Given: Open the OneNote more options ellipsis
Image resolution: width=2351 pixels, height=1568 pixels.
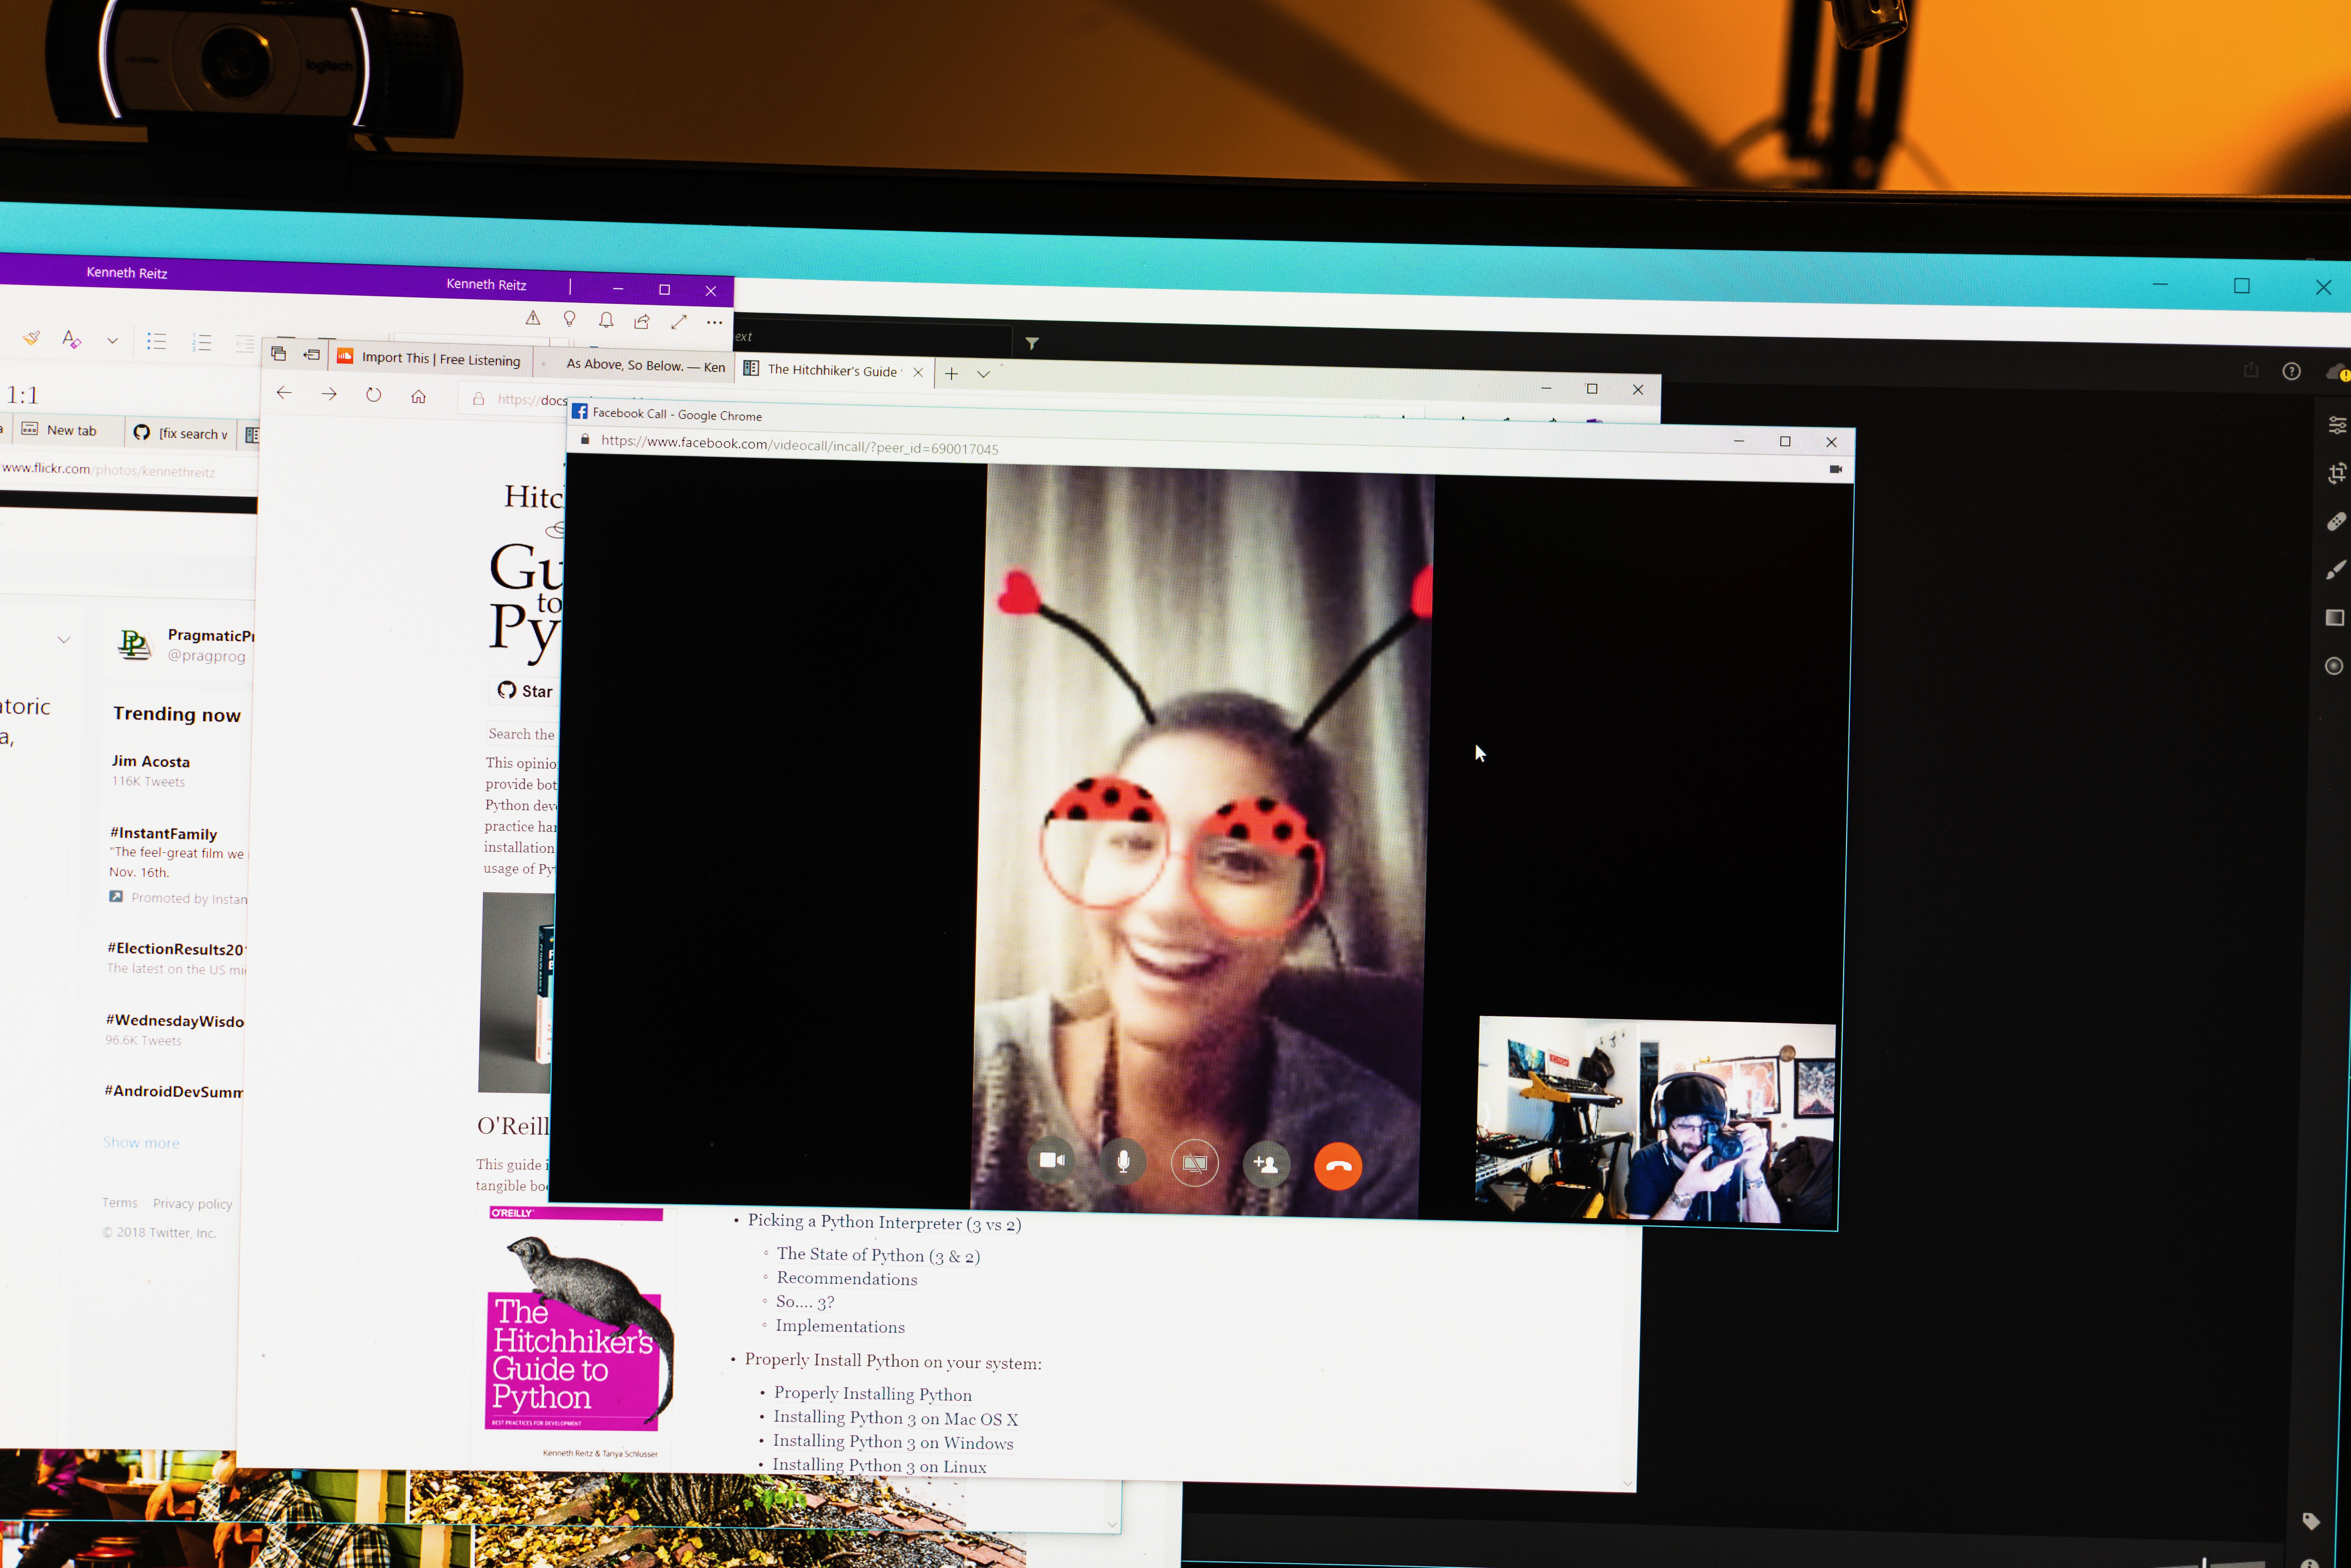Looking at the screenshot, I should point(714,322).
